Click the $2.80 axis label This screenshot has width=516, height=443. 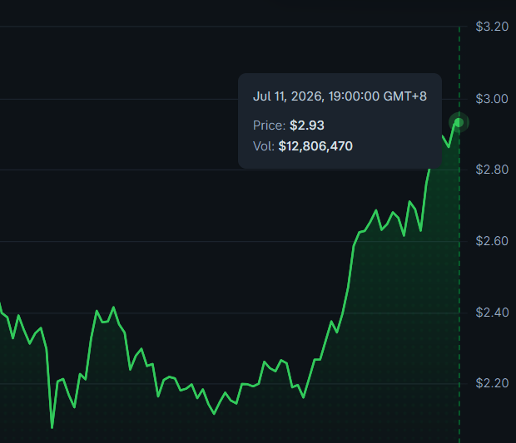pyautogui.click(x=492, y=170)
